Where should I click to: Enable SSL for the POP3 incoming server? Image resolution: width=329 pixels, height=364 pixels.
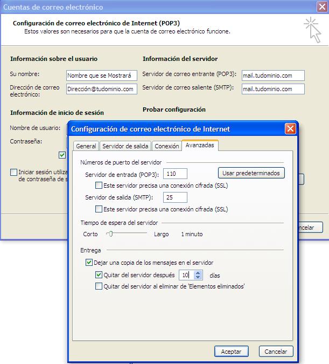pos(99,186)
